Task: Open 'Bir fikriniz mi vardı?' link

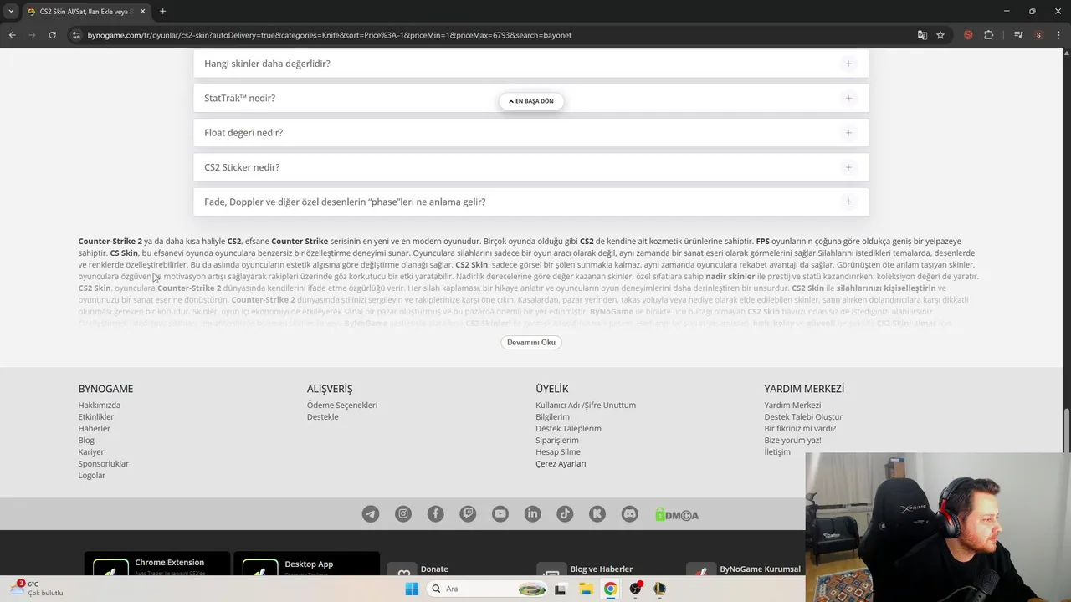Action: 800,428
